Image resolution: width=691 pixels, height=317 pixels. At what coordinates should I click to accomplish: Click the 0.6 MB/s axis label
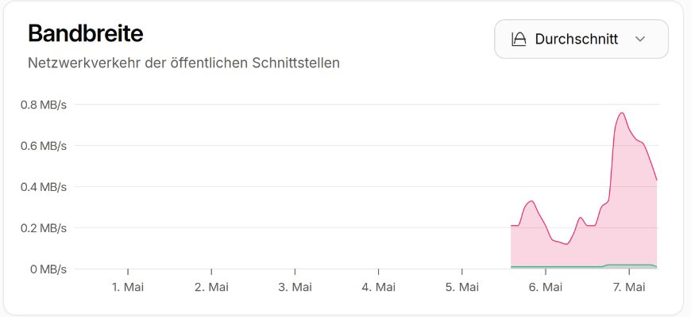(43, 146)
